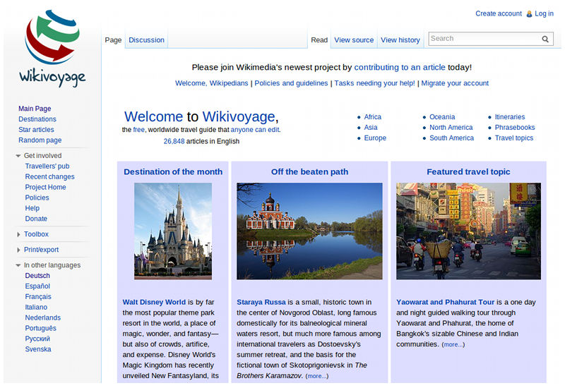Click Off the beaten path heading

tap(309, 172)
